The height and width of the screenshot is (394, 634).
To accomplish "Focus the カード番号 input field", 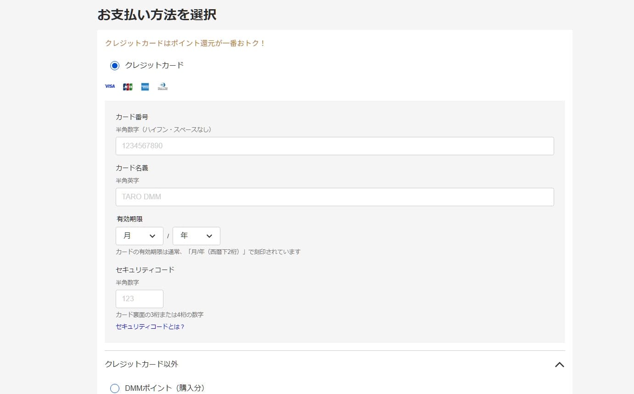I will click(x=335, y=146).
